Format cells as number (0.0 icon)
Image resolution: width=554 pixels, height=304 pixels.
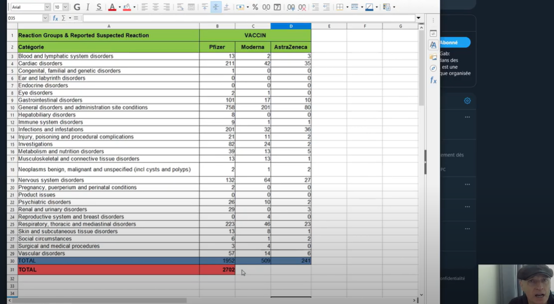266,7
